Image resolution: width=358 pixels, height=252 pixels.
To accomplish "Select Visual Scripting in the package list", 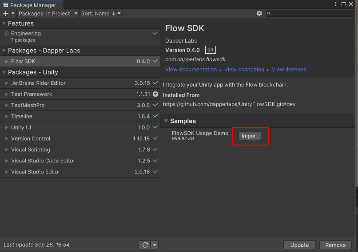I will (30, 150).
